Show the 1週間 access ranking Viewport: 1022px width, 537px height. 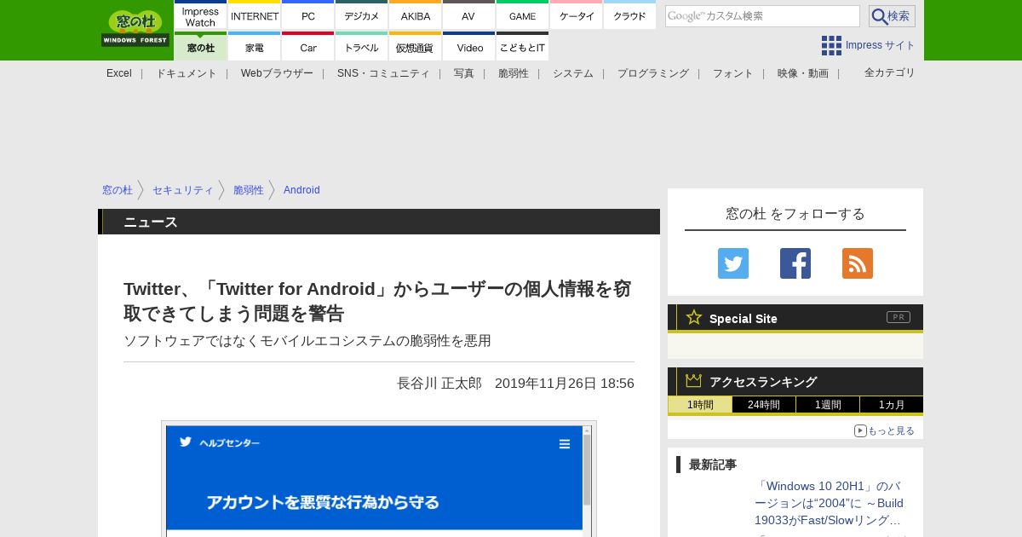point(828,405)
